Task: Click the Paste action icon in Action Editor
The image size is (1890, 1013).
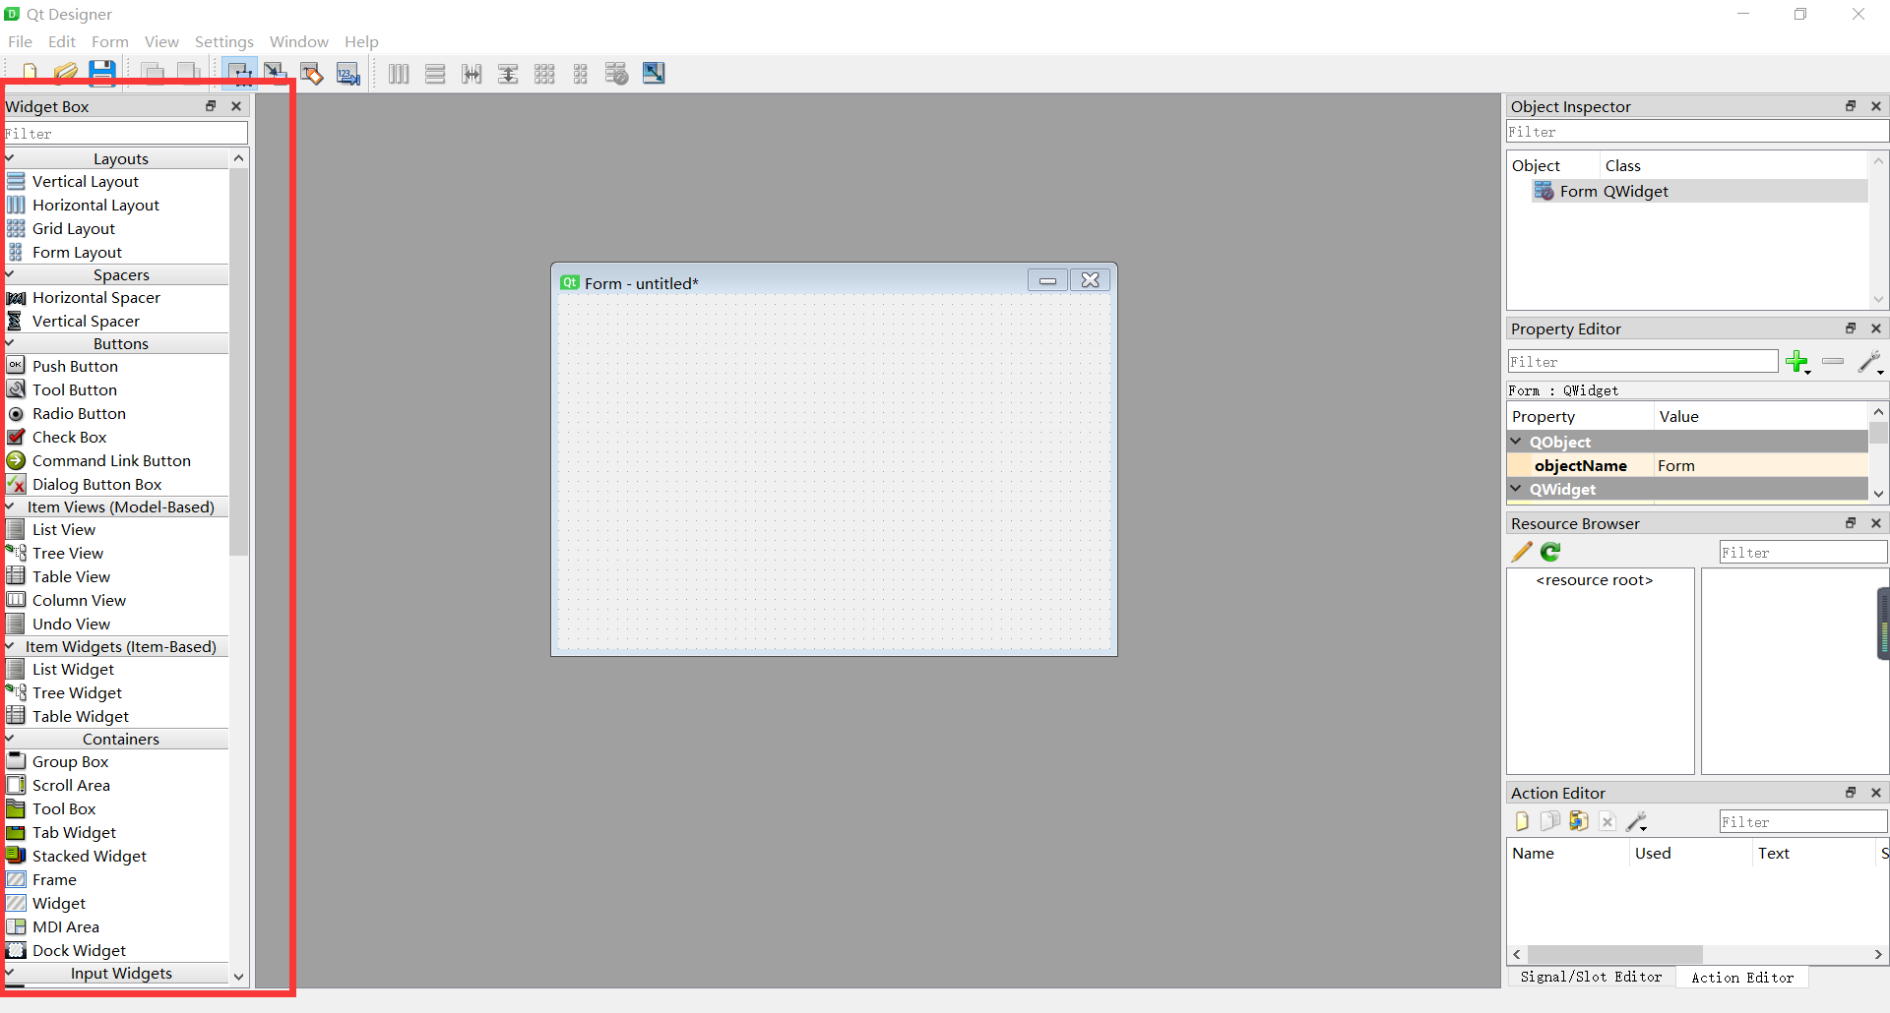Action: point(1579,821)
